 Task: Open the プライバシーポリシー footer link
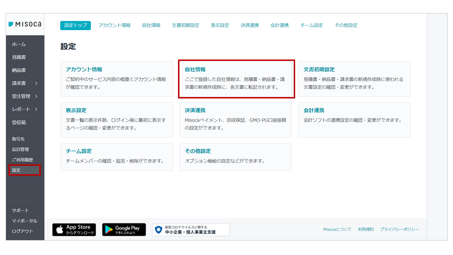click(399, 229)
